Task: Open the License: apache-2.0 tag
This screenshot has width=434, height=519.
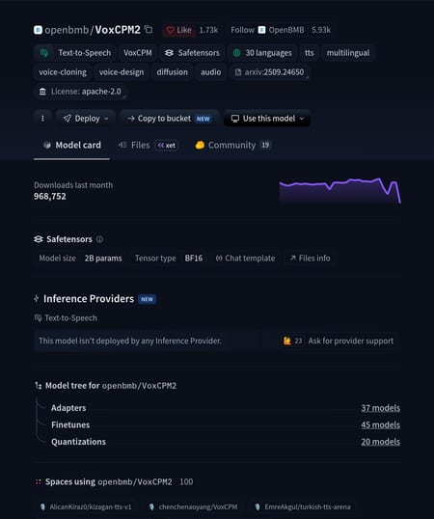Action: coord(81,92)
